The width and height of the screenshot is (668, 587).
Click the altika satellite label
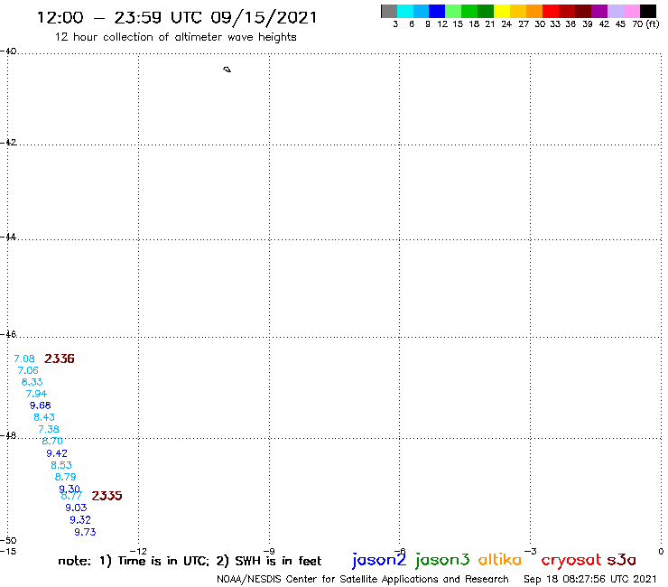pos(500,560)
